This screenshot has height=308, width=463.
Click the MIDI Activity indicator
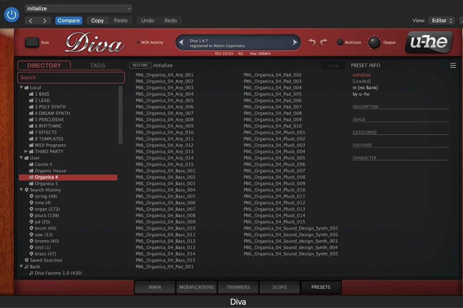point(138,42)
